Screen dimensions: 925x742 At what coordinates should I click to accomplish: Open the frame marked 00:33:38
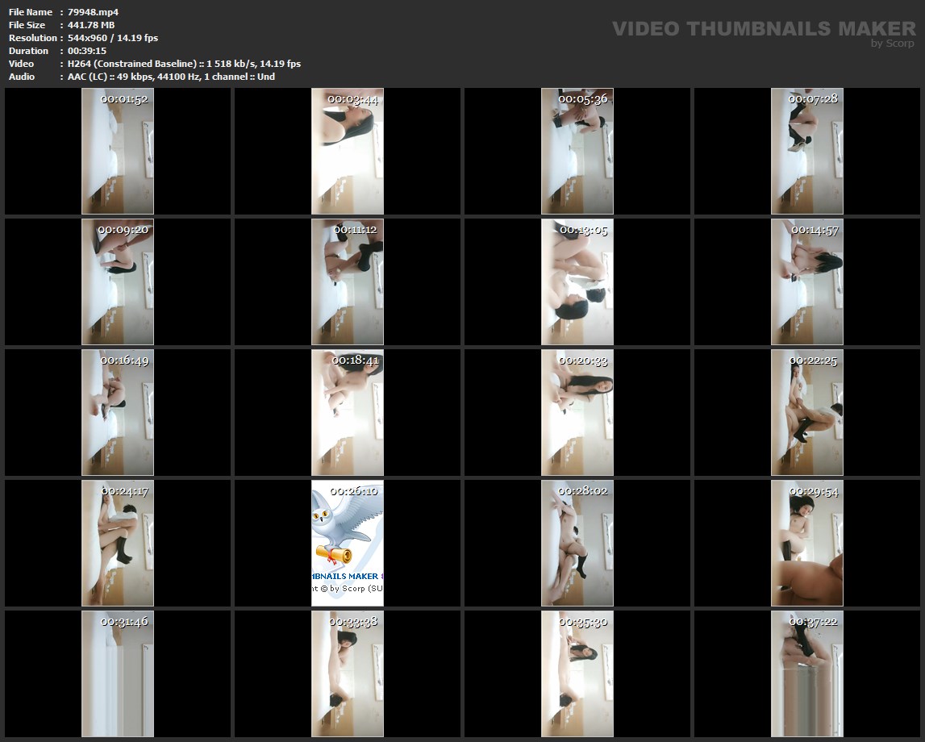pos(348,673)
